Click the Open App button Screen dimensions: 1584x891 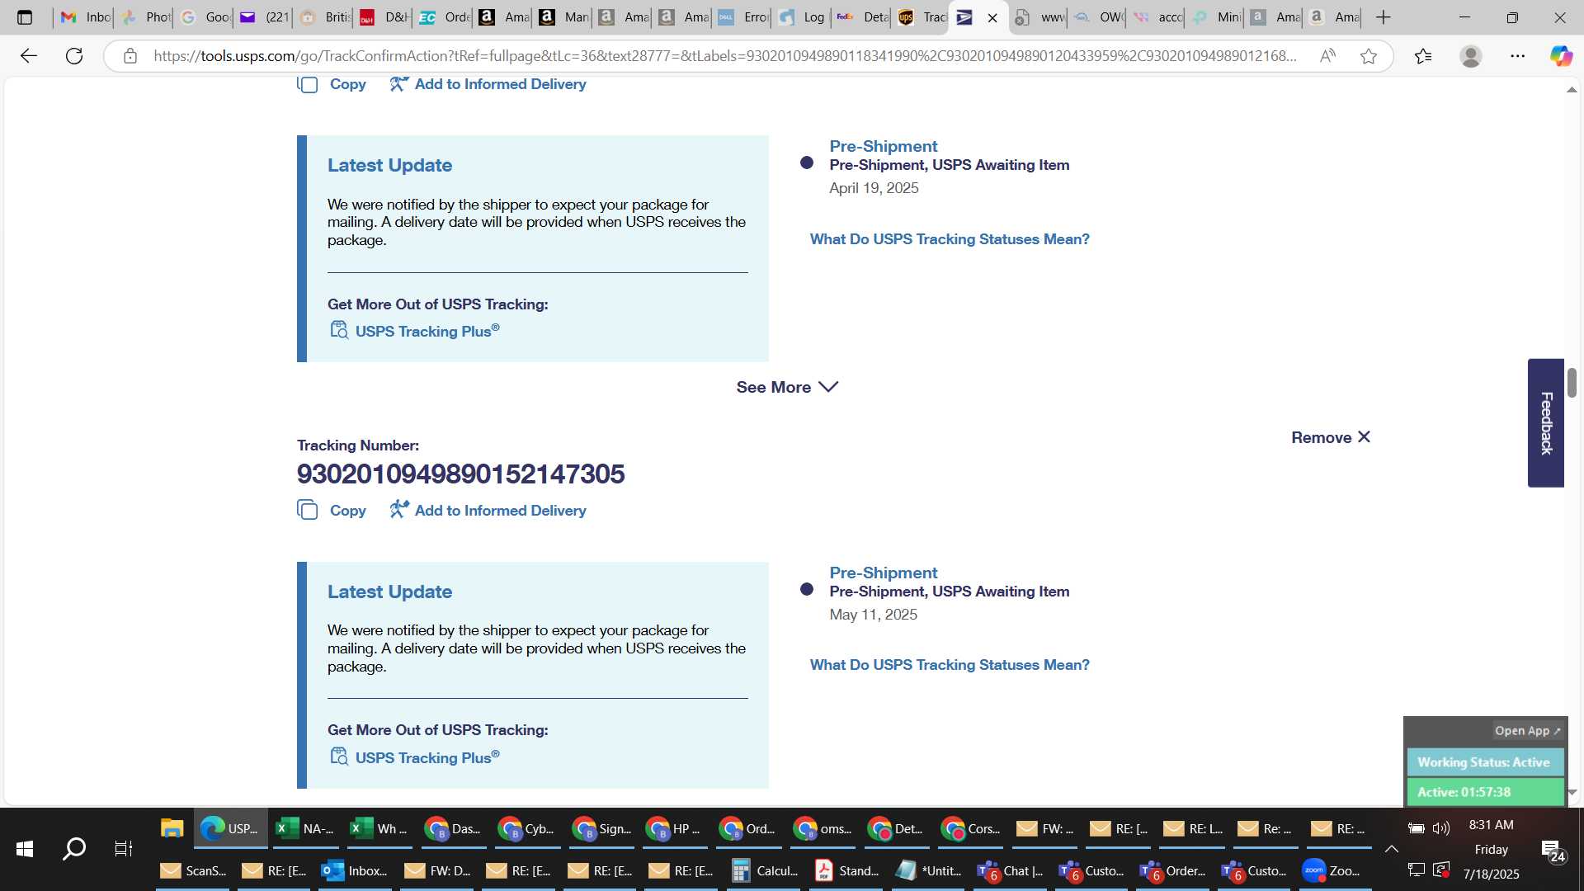[x=1528, y=731]
